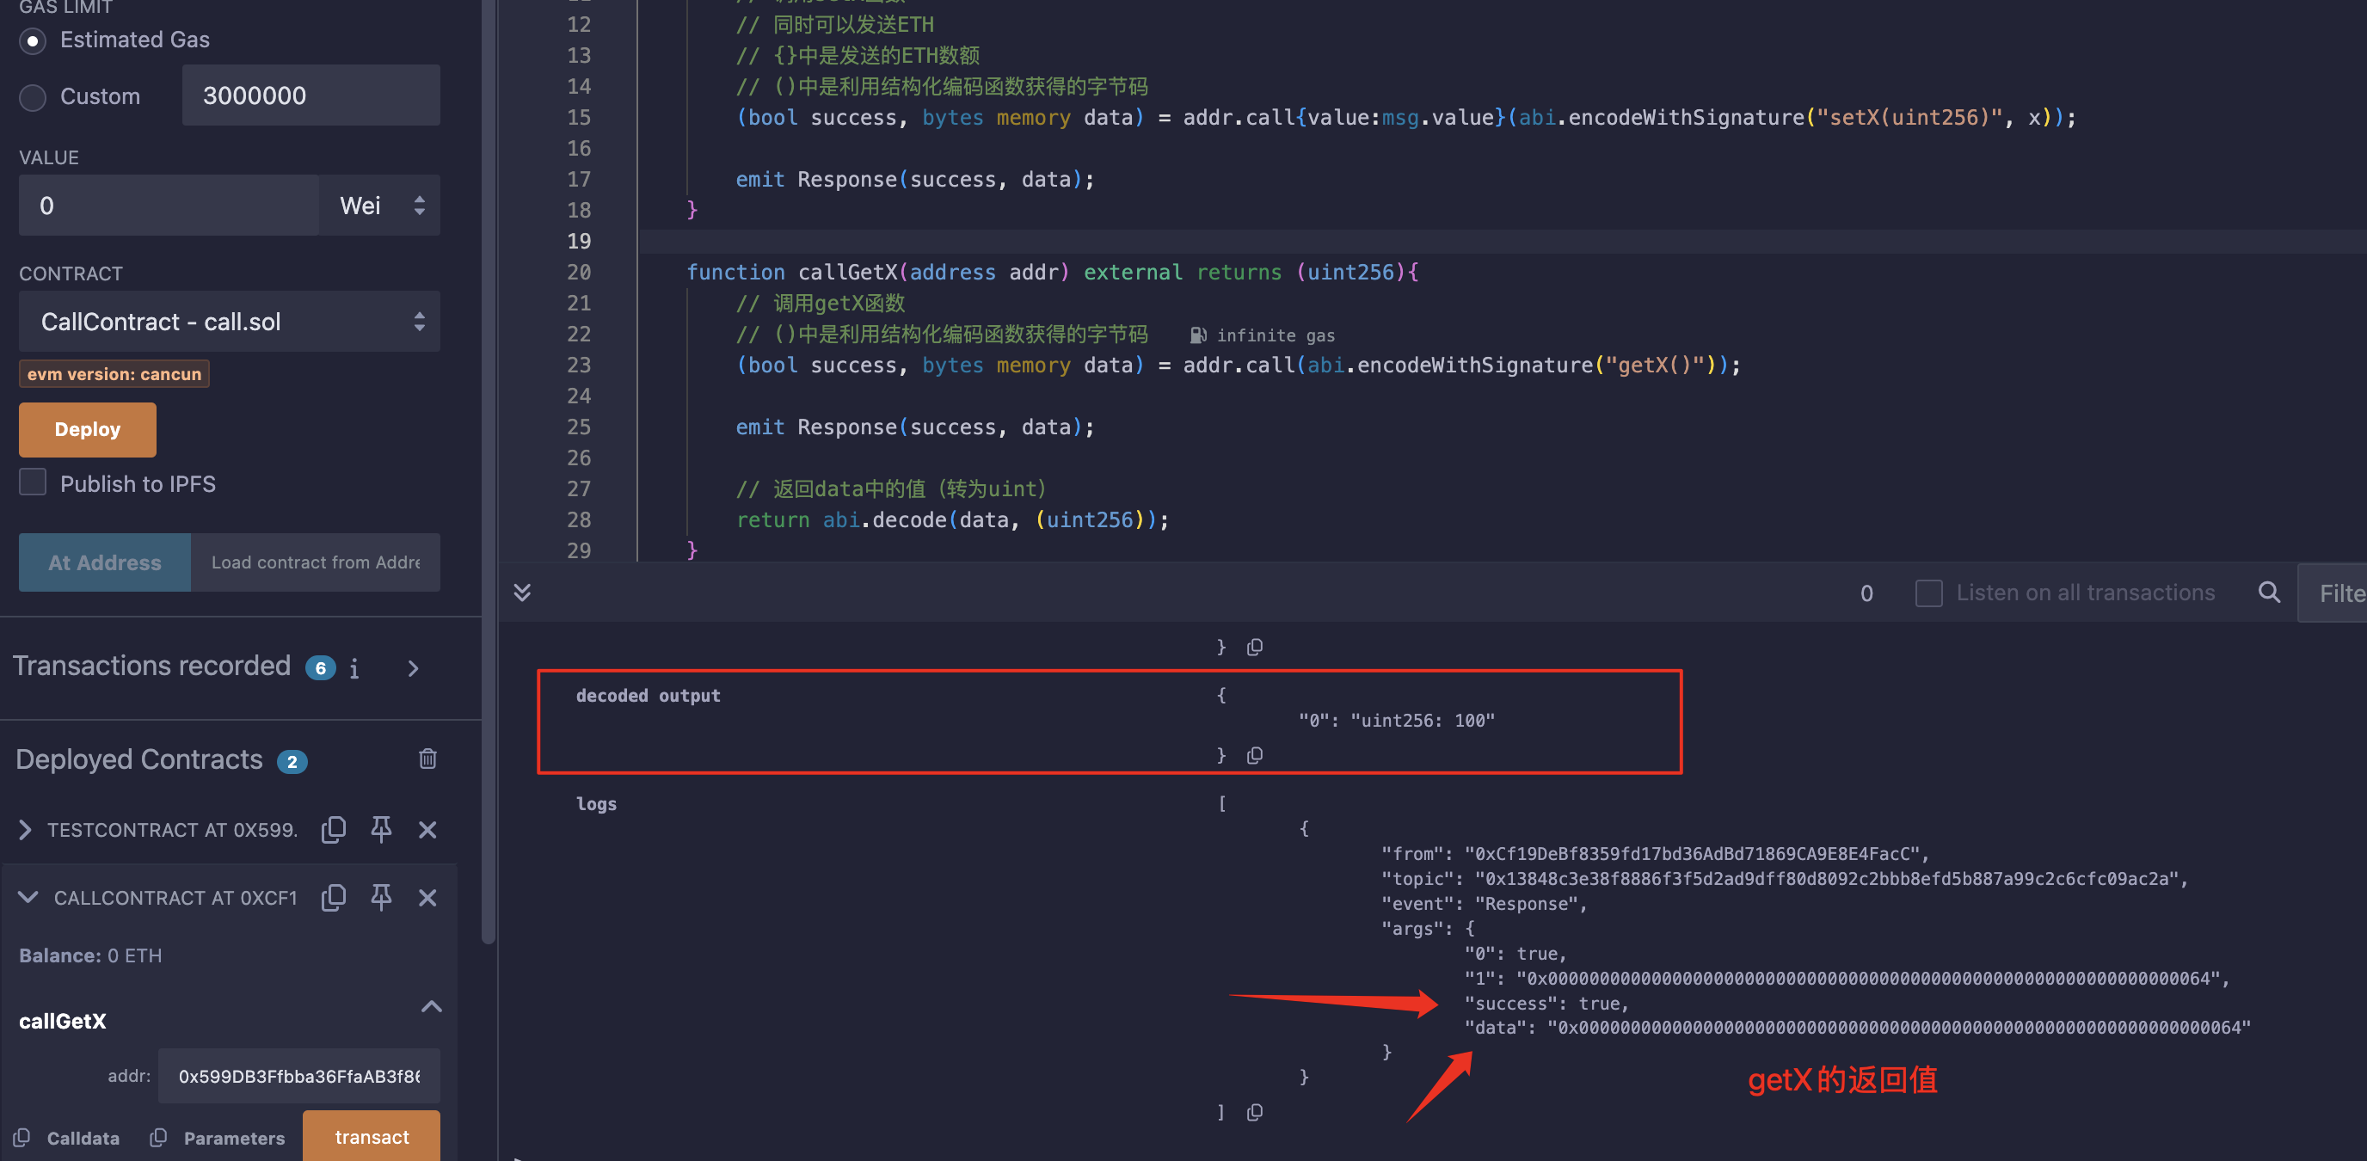Click the At Address button
This screenshot has width=2367, height=1161.
105,562
